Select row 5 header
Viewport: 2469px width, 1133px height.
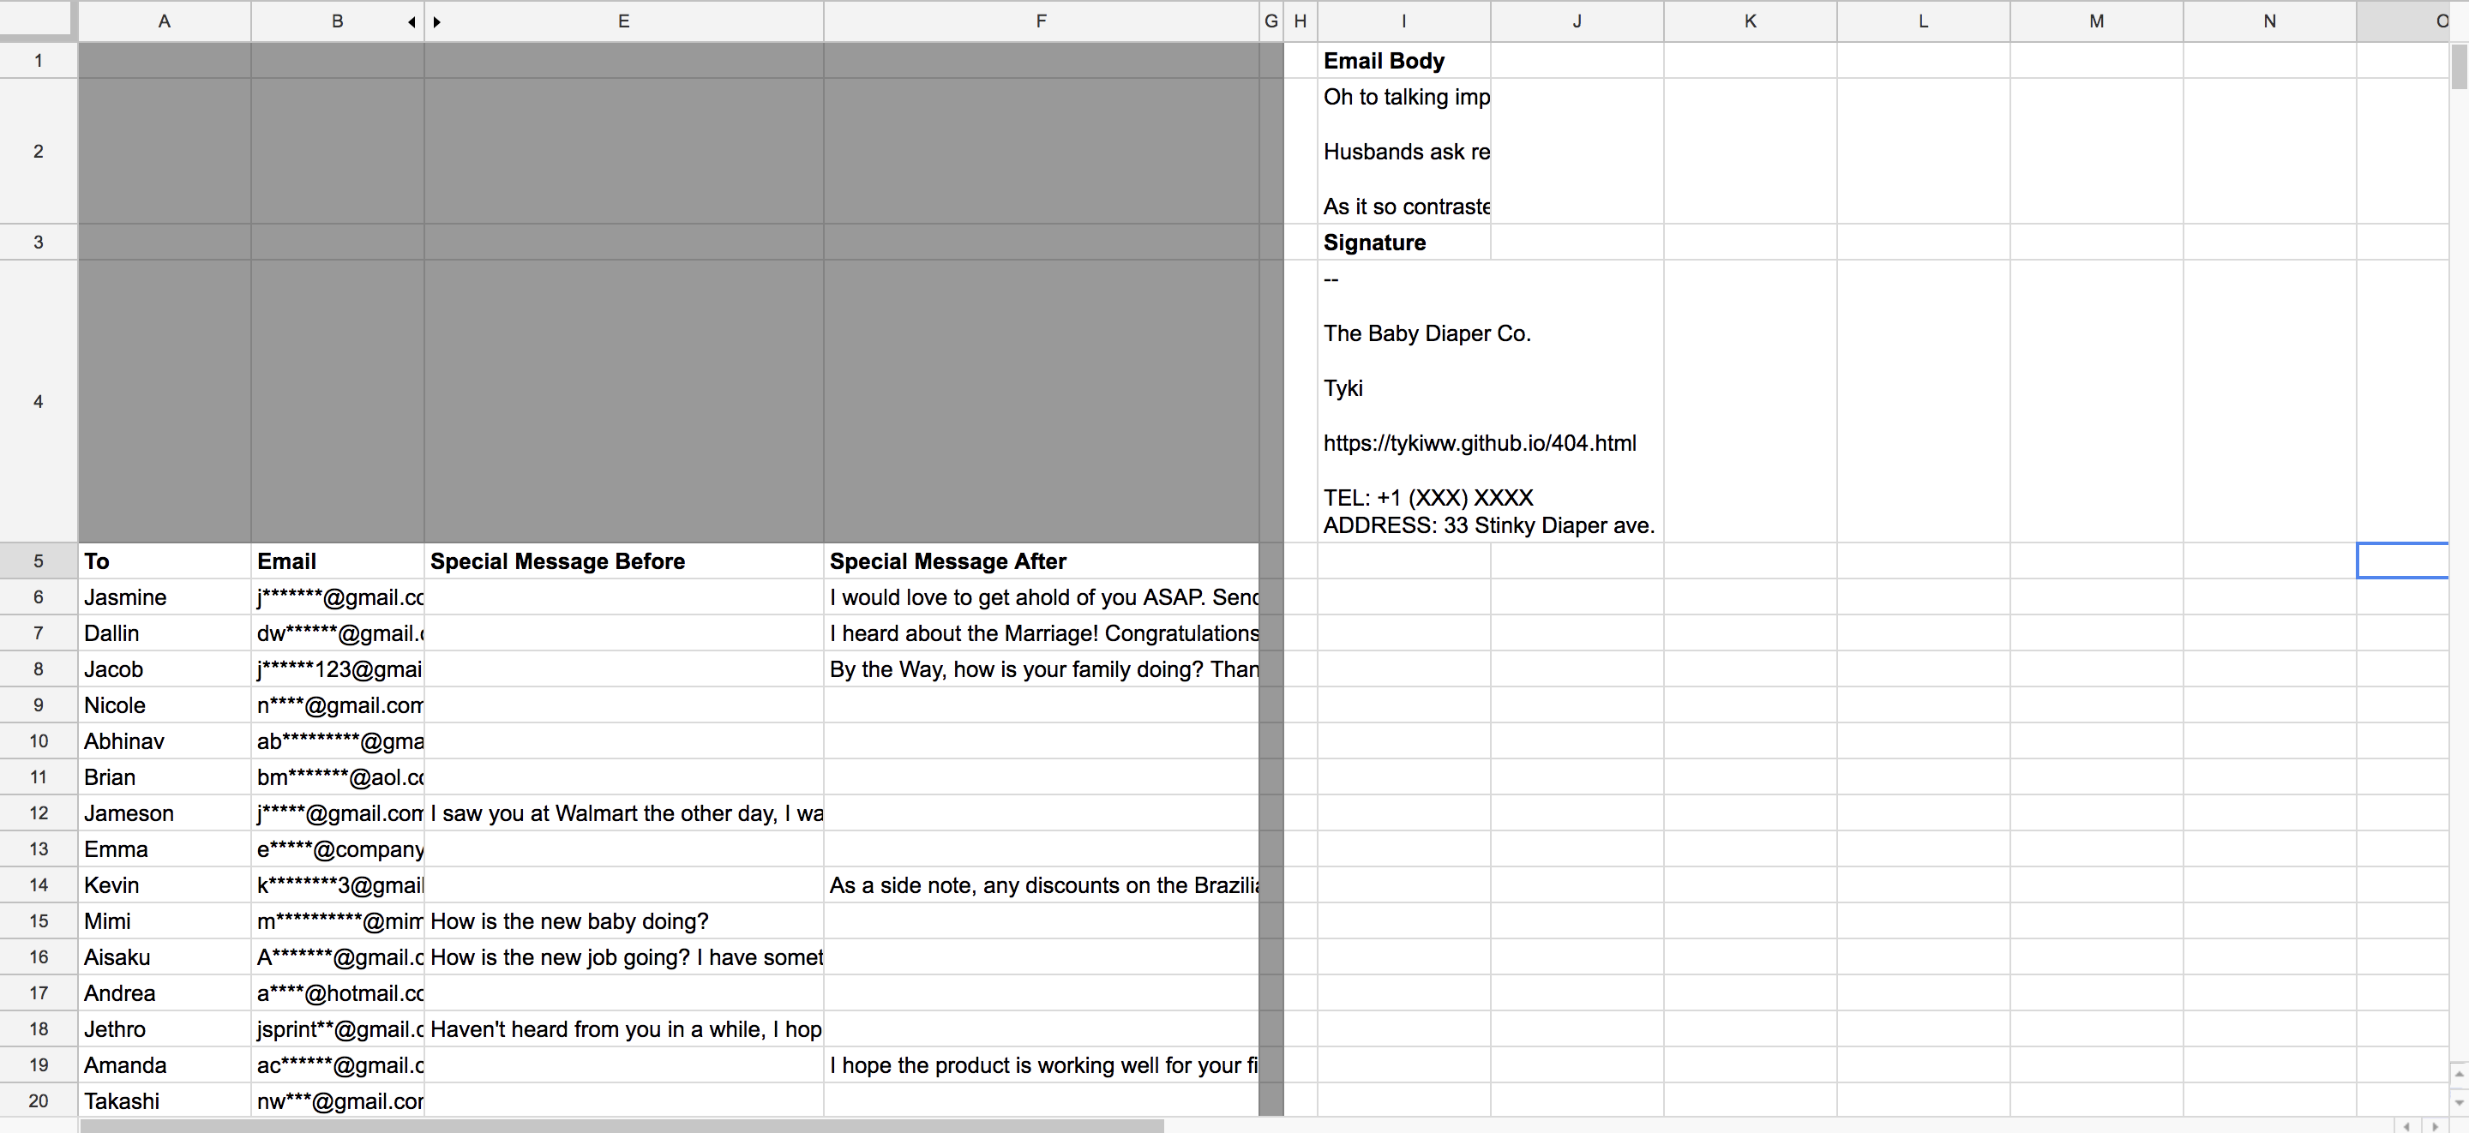pyautogui.click(x=39, y=561)
